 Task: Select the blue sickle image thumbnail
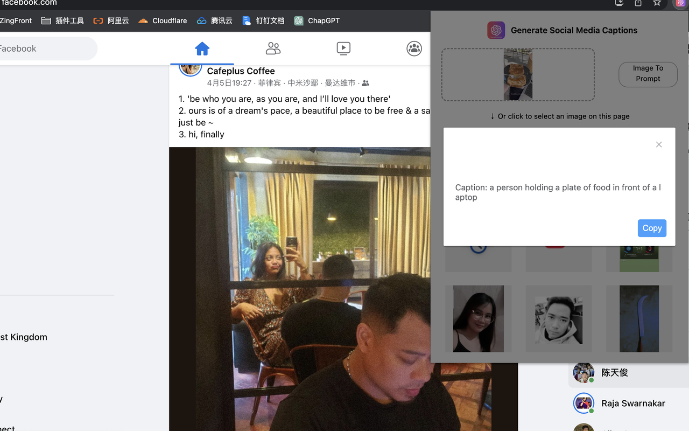639,318
